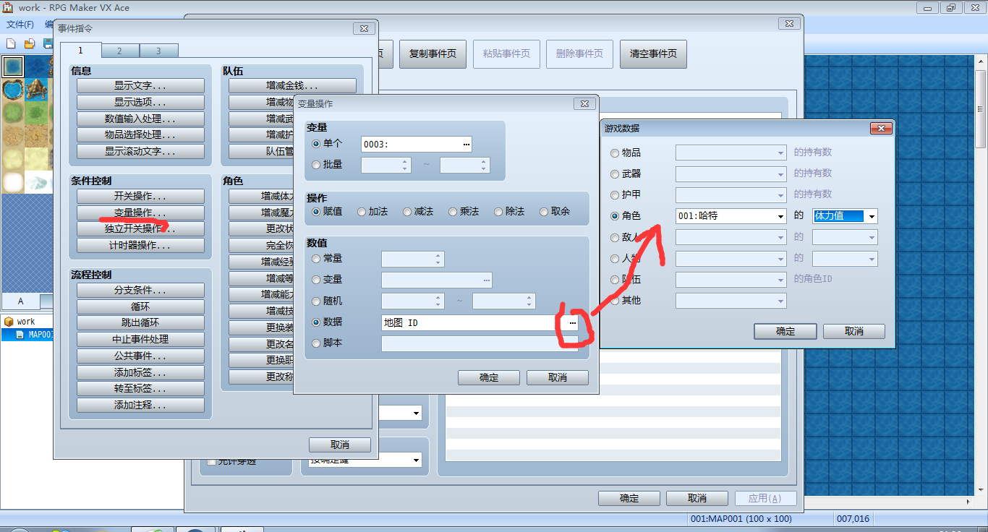Viewport: 988px width, 532px height.
Task: Click the 添加注释... command button
Action: (x=140, y=406)
